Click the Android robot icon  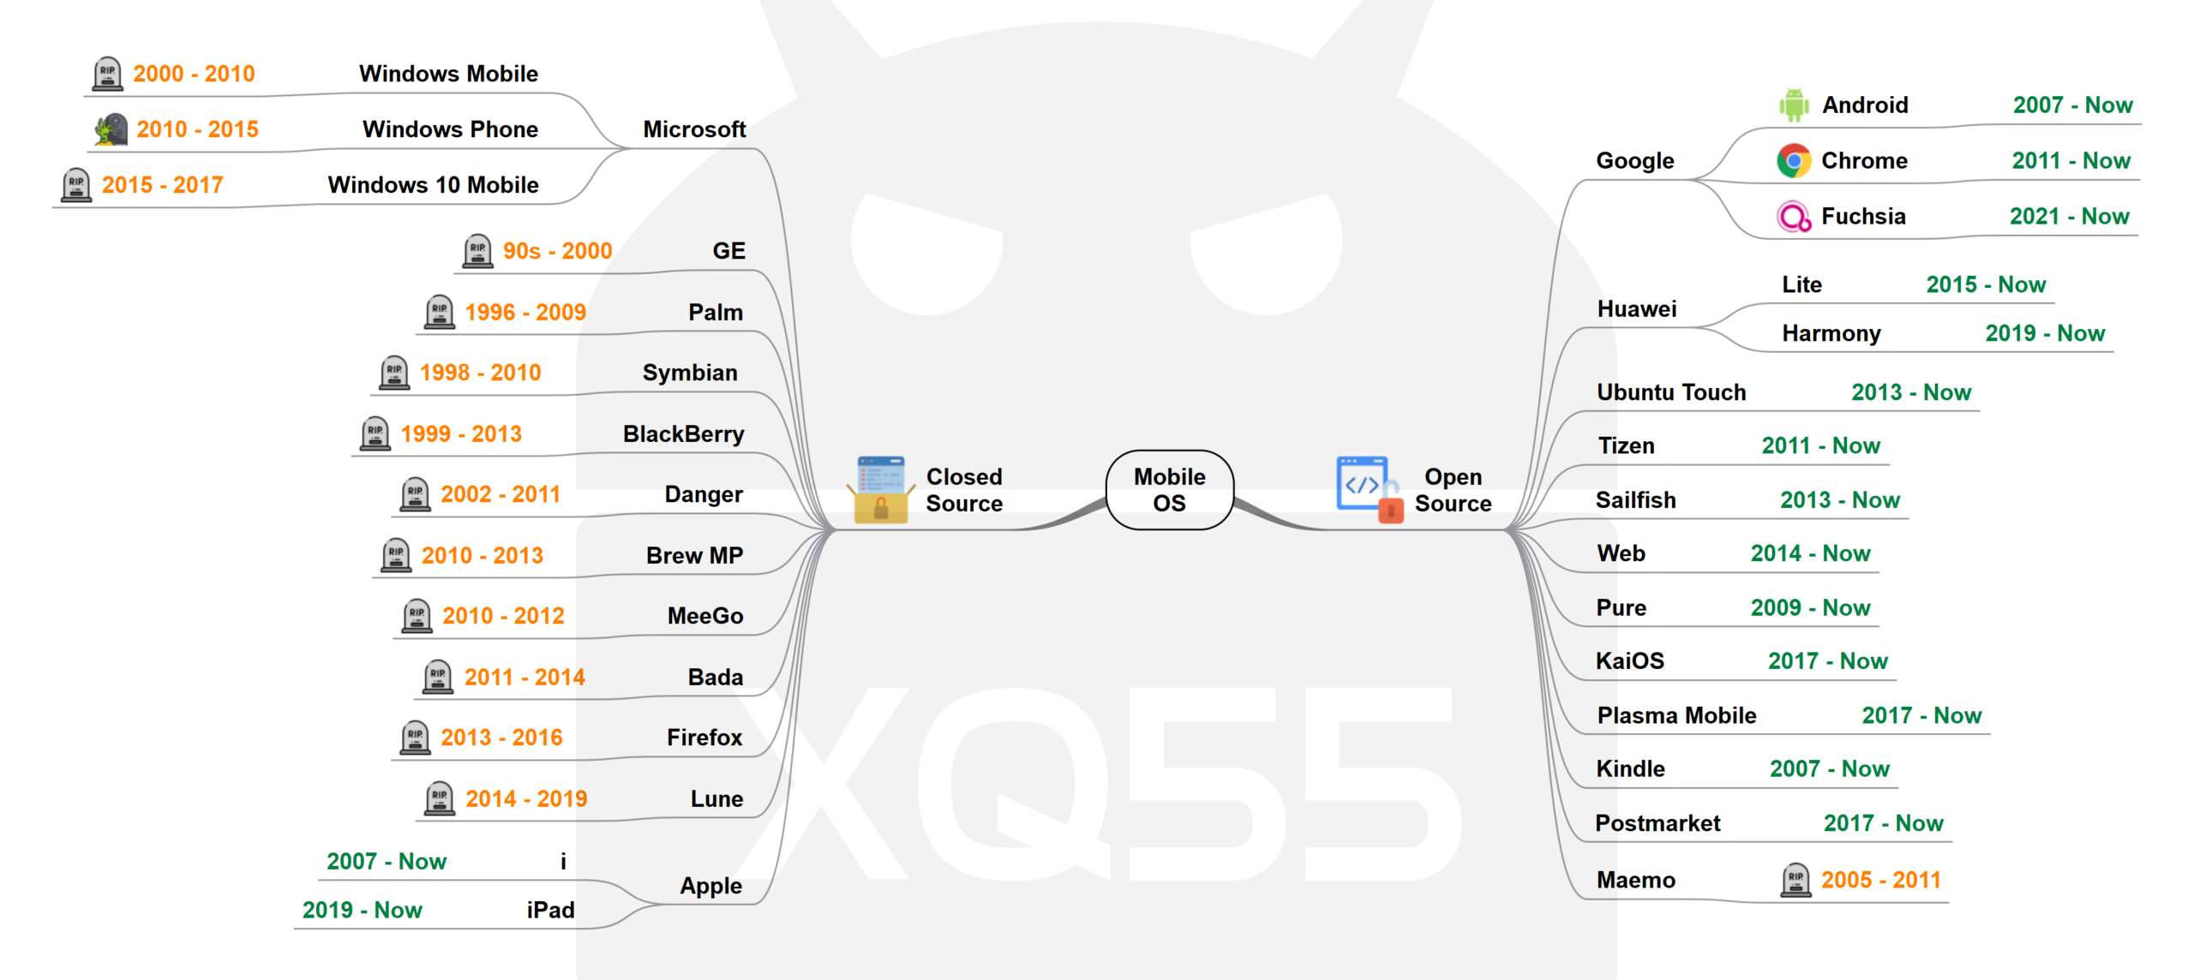click(1793, 105)
